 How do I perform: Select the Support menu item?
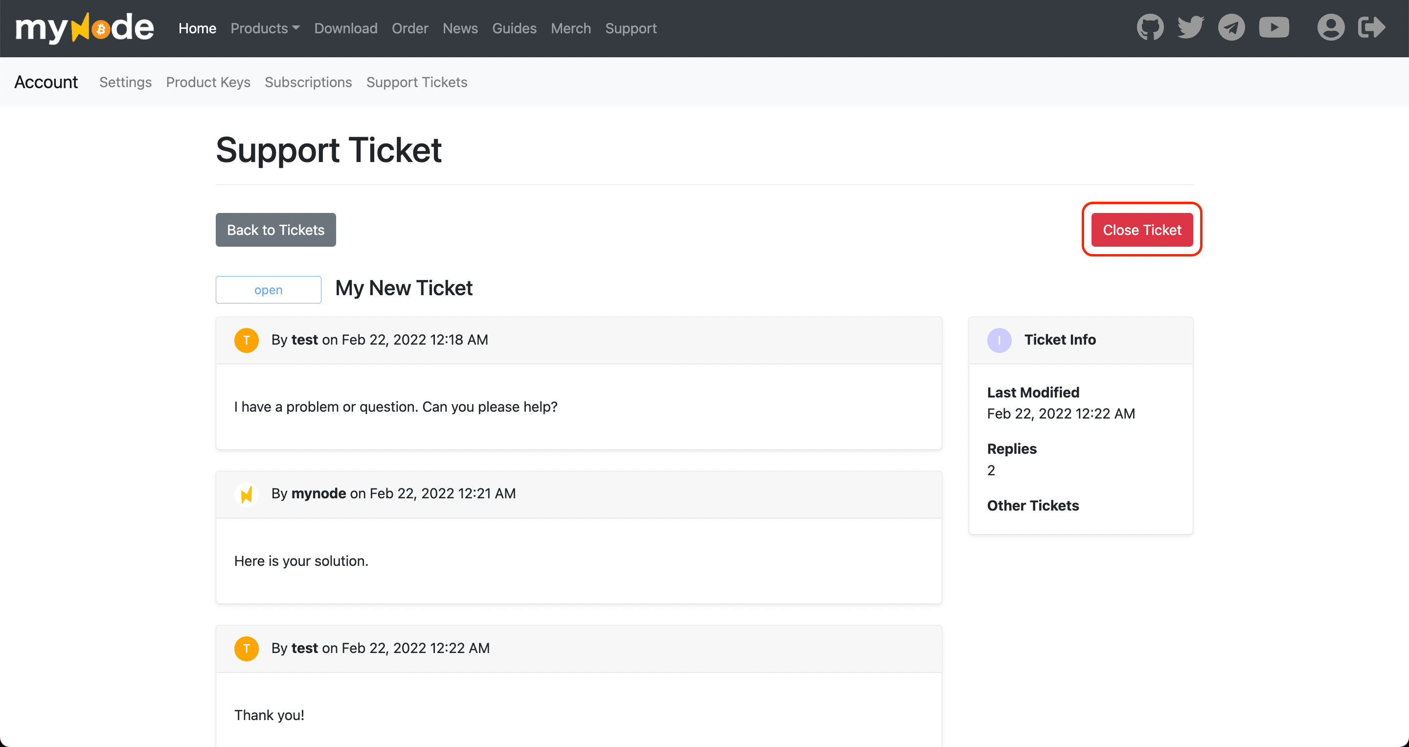tap(630, 28)
